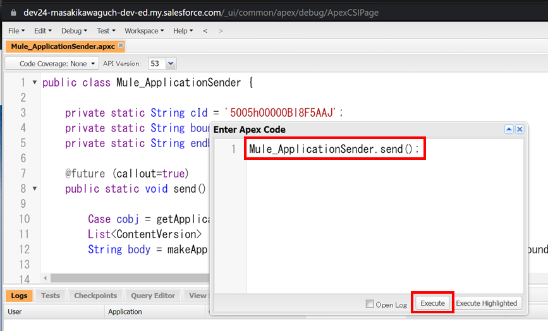Click the Execute Highlighted button
This screenshot has height=331, width=548.
pos(487,303)
